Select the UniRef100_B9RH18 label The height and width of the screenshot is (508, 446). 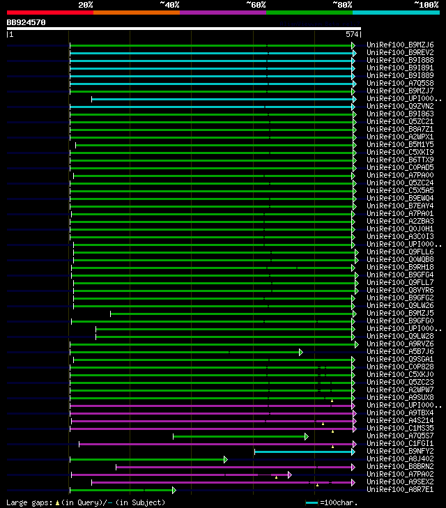coord(400,268)
